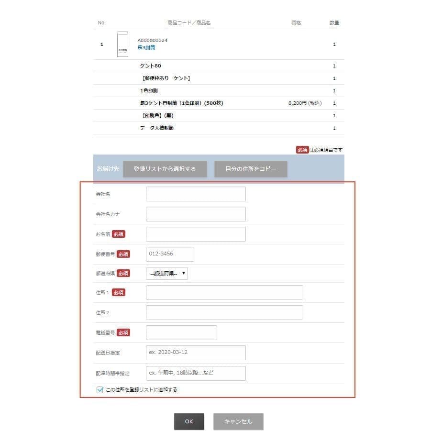This screenshot has height=431, width=431.
Task: Click into the 会社名カナ text box
Action: point(195,214)
